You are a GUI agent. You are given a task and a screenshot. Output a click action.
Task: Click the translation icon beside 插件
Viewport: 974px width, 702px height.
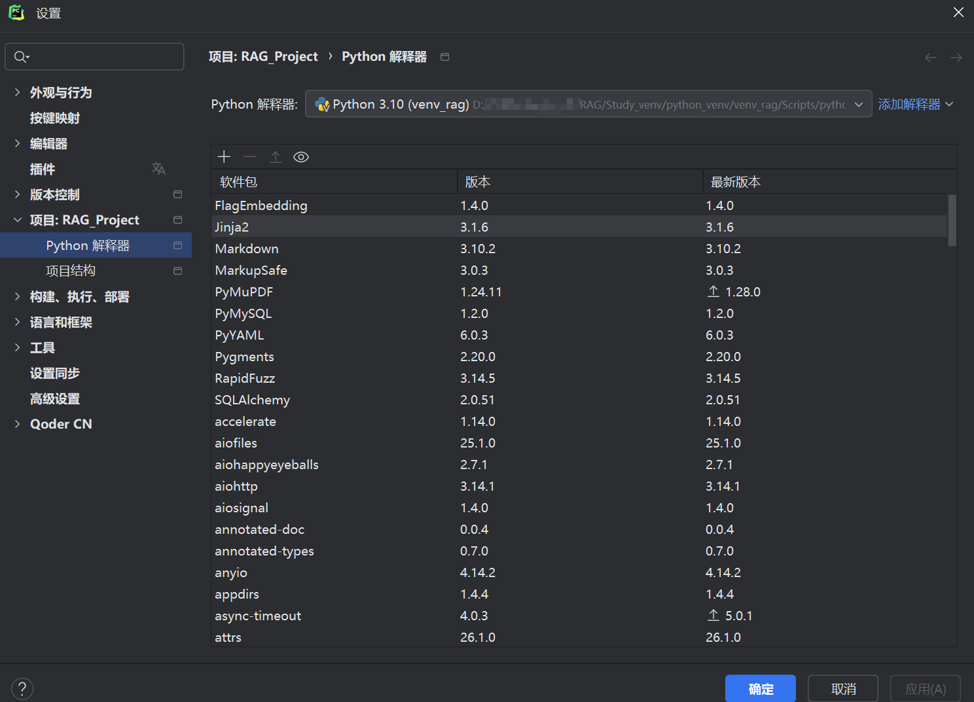click(x=158, y=169)
